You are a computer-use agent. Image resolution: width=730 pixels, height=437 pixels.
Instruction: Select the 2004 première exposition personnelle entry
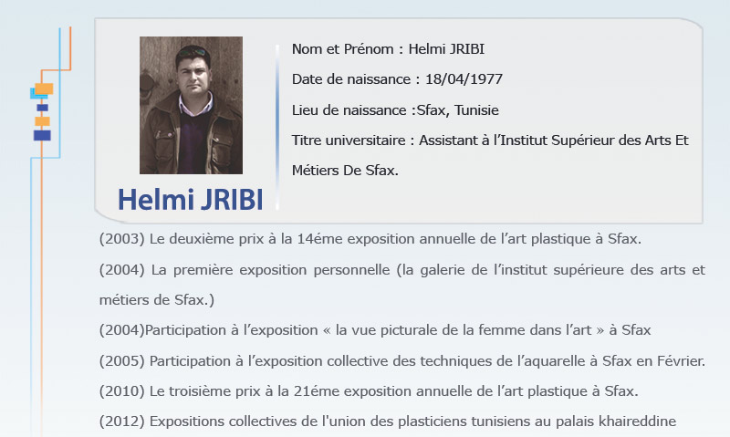tap(401, 269)
